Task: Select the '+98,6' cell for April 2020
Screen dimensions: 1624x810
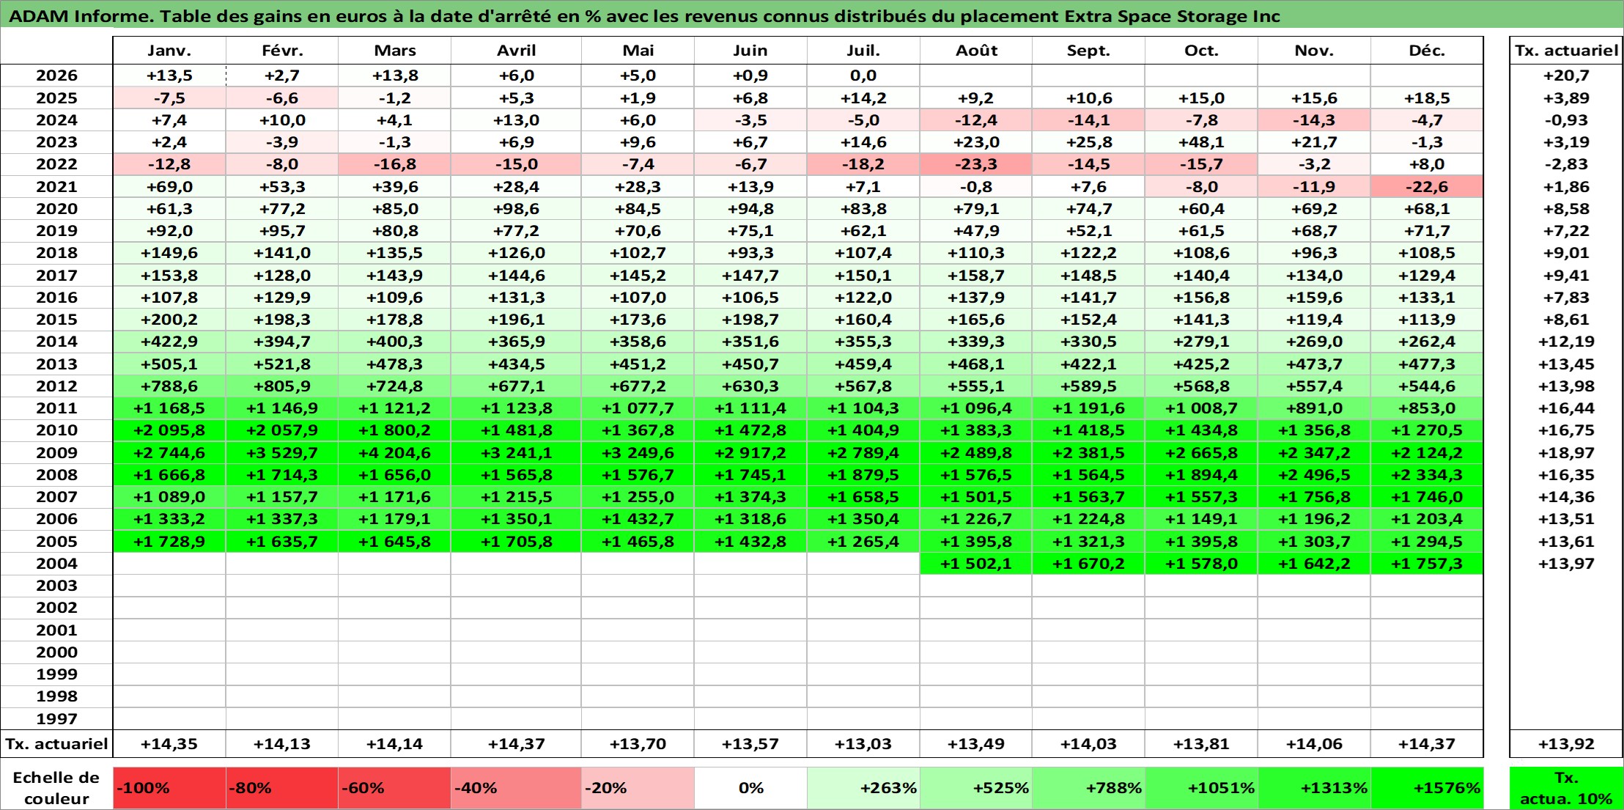Action: [x=517, y=209]
